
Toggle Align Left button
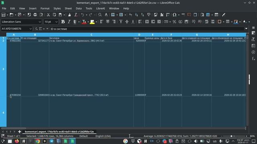click(x=102, y=22)
